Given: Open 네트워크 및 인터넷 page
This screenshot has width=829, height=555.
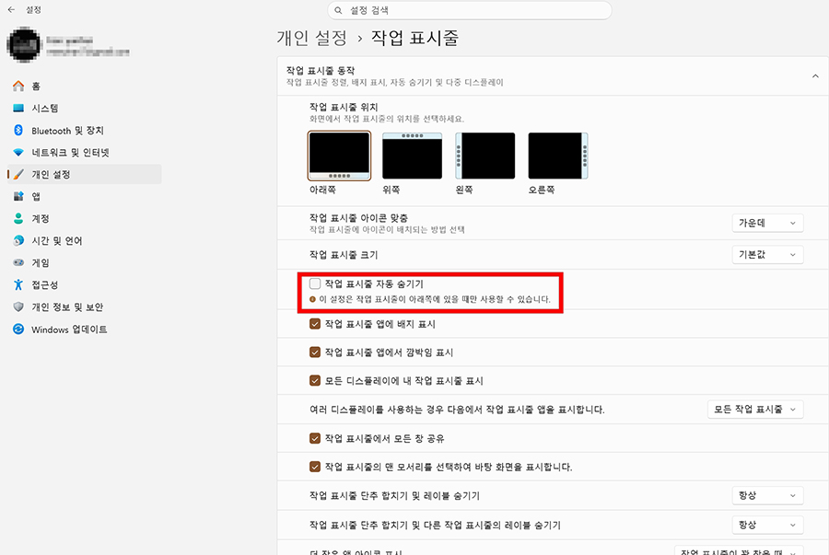Looking at the screenshot, I should pos(85,153).
